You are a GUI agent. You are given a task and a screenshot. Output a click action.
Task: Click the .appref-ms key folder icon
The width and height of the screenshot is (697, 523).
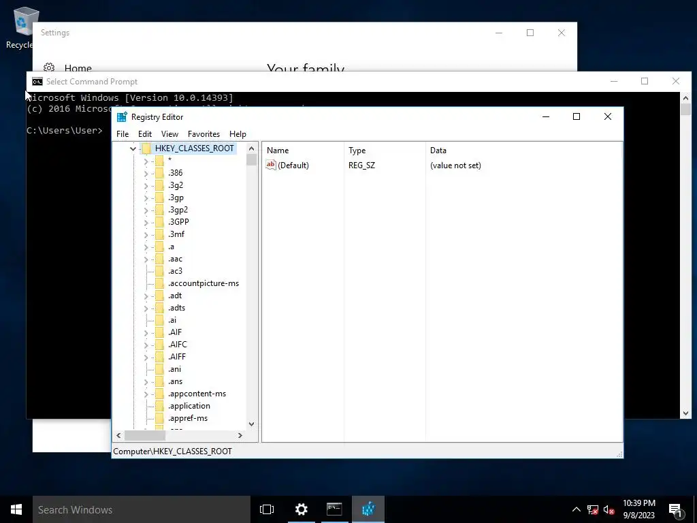[x=159, y=418]
